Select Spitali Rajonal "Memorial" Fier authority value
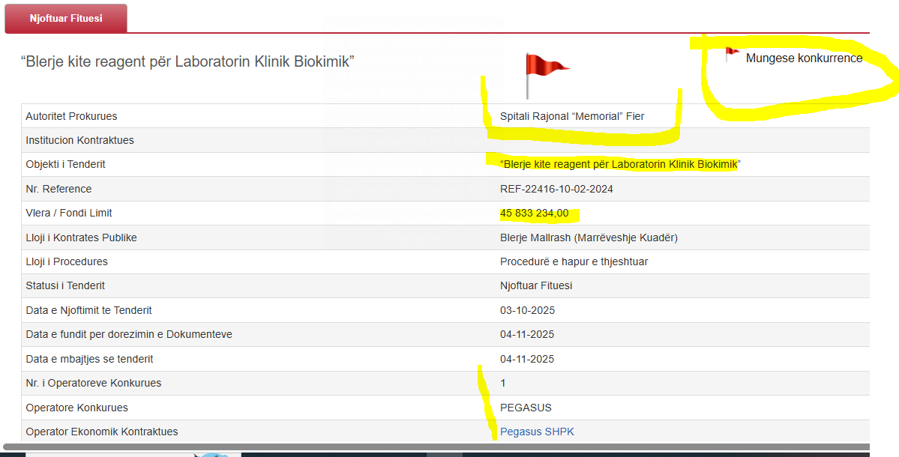This screenshot has height=457, width=899. point(572,116)
